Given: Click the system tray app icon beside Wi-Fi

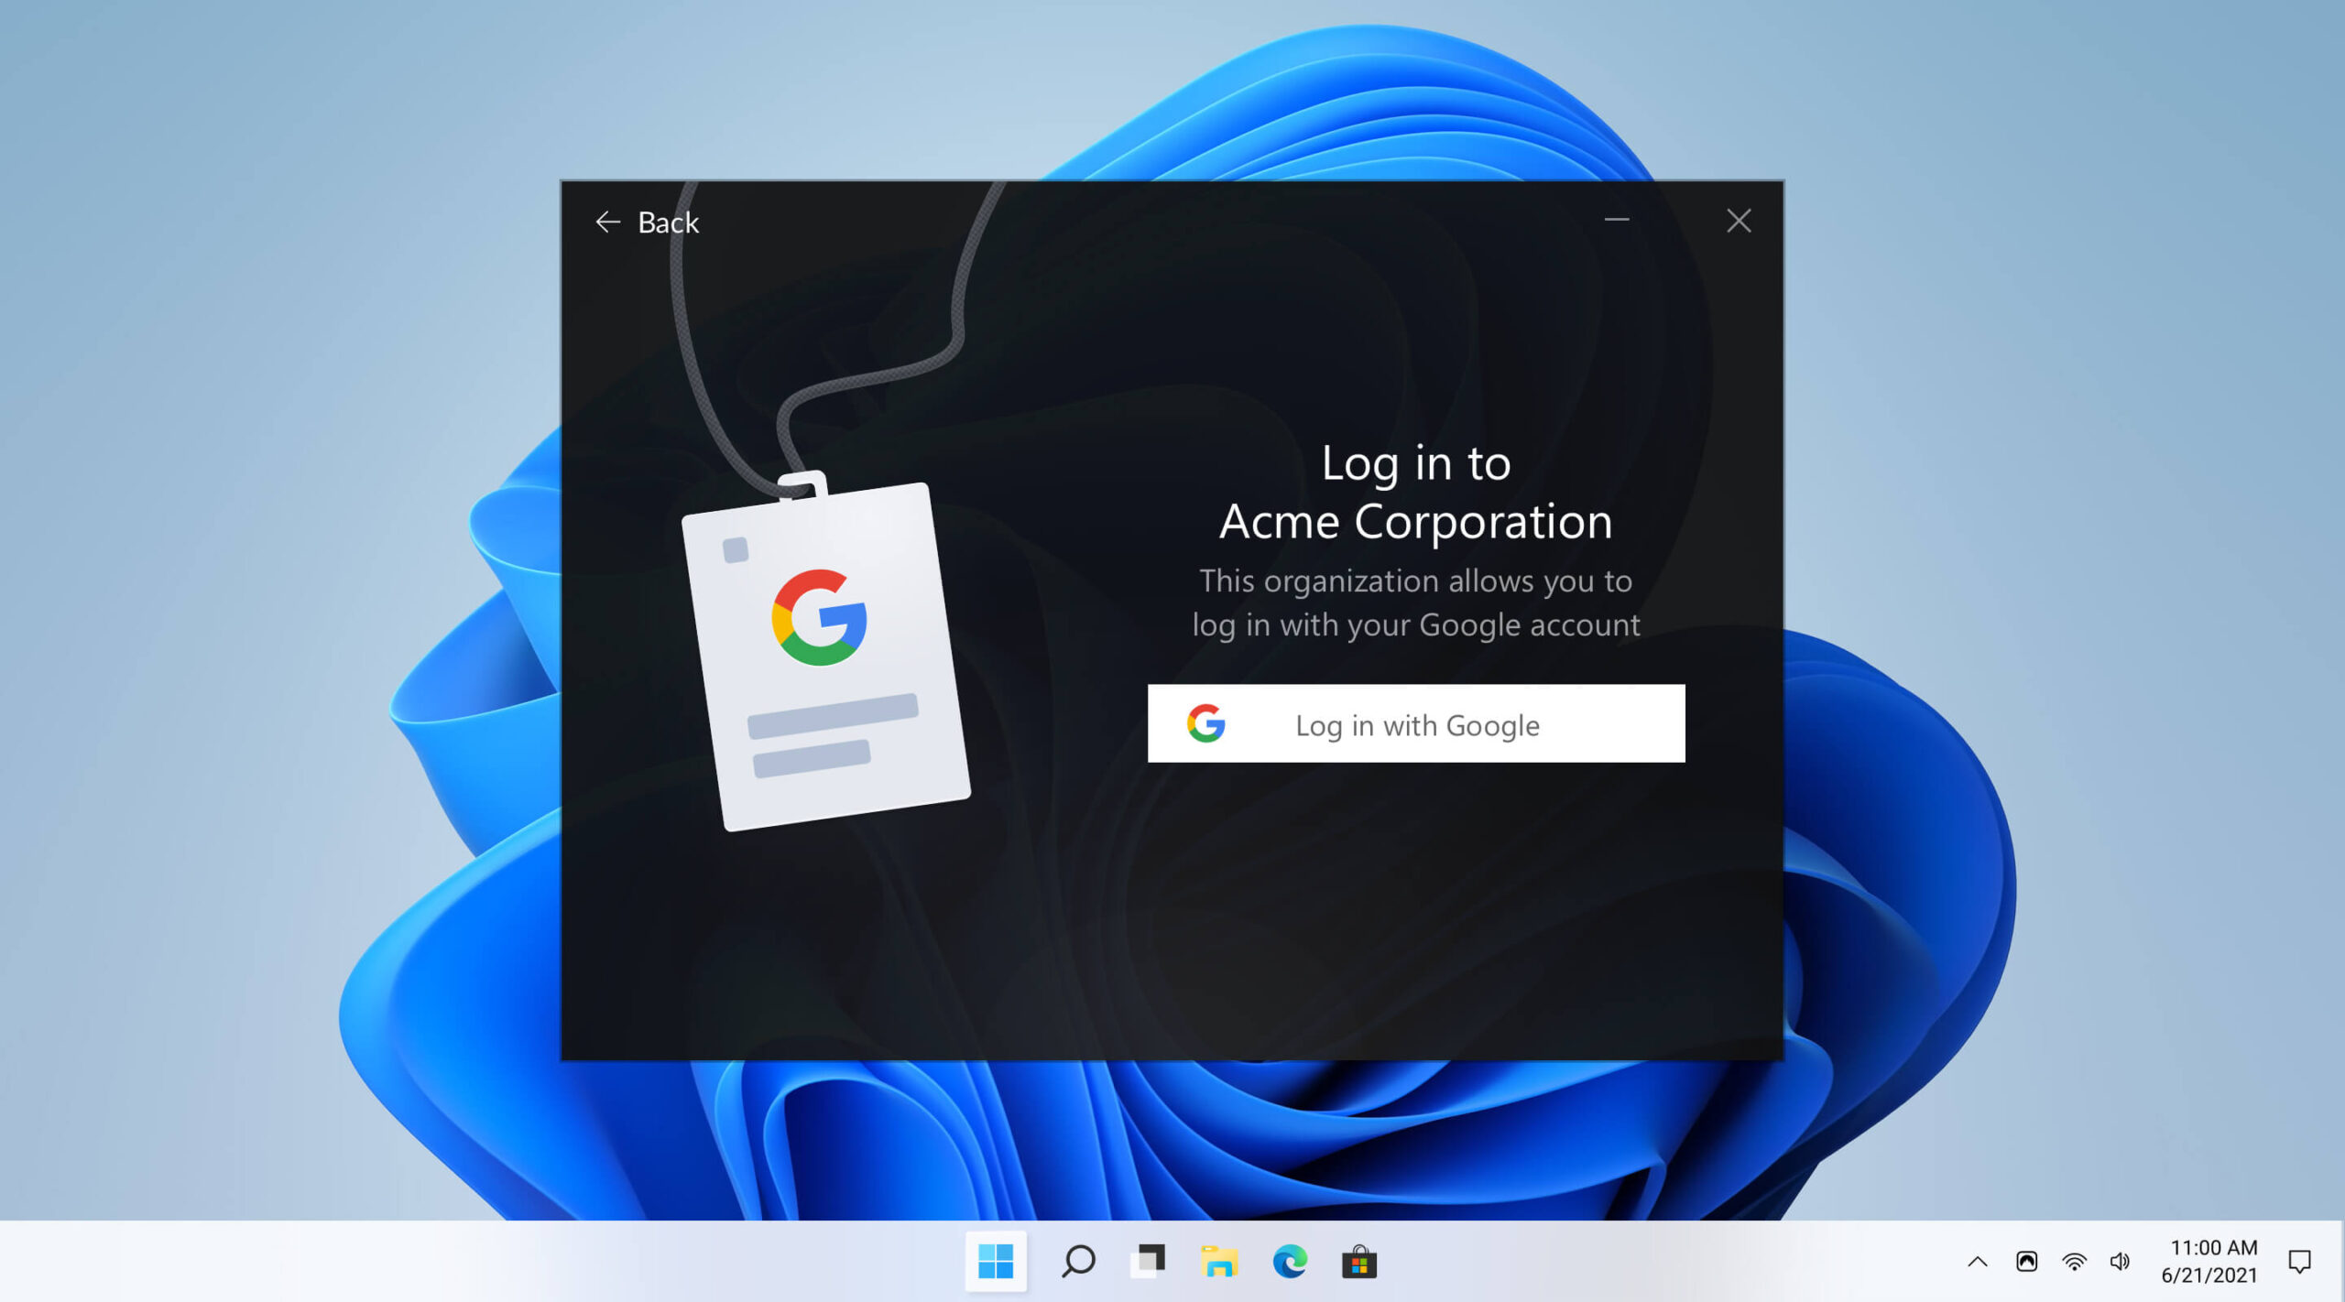Looking at the screenshot, I should point(2026,1262).
